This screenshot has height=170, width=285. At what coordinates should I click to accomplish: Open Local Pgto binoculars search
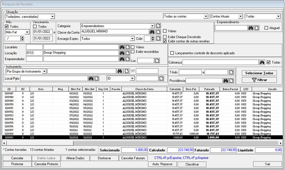point(91,78)
